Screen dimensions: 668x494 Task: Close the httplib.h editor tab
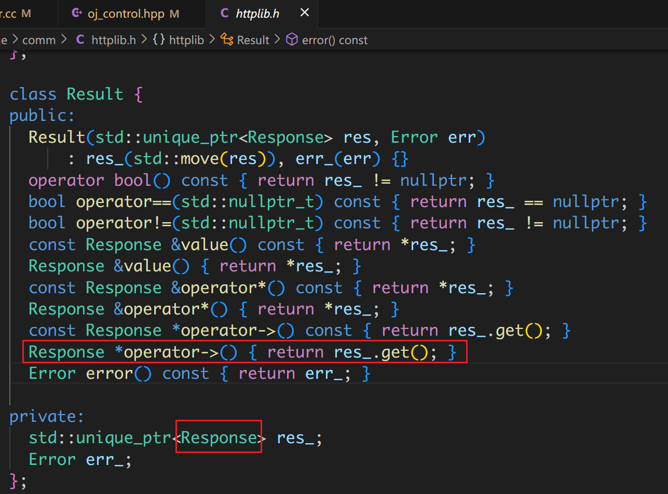pyautogui.click(x=305, y=12)
